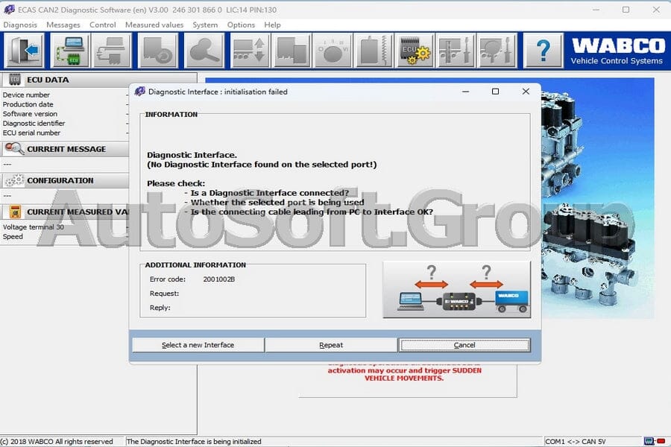
Task: Click the raise/lower vehicle toolbar icon
Action: pos(250,51)
